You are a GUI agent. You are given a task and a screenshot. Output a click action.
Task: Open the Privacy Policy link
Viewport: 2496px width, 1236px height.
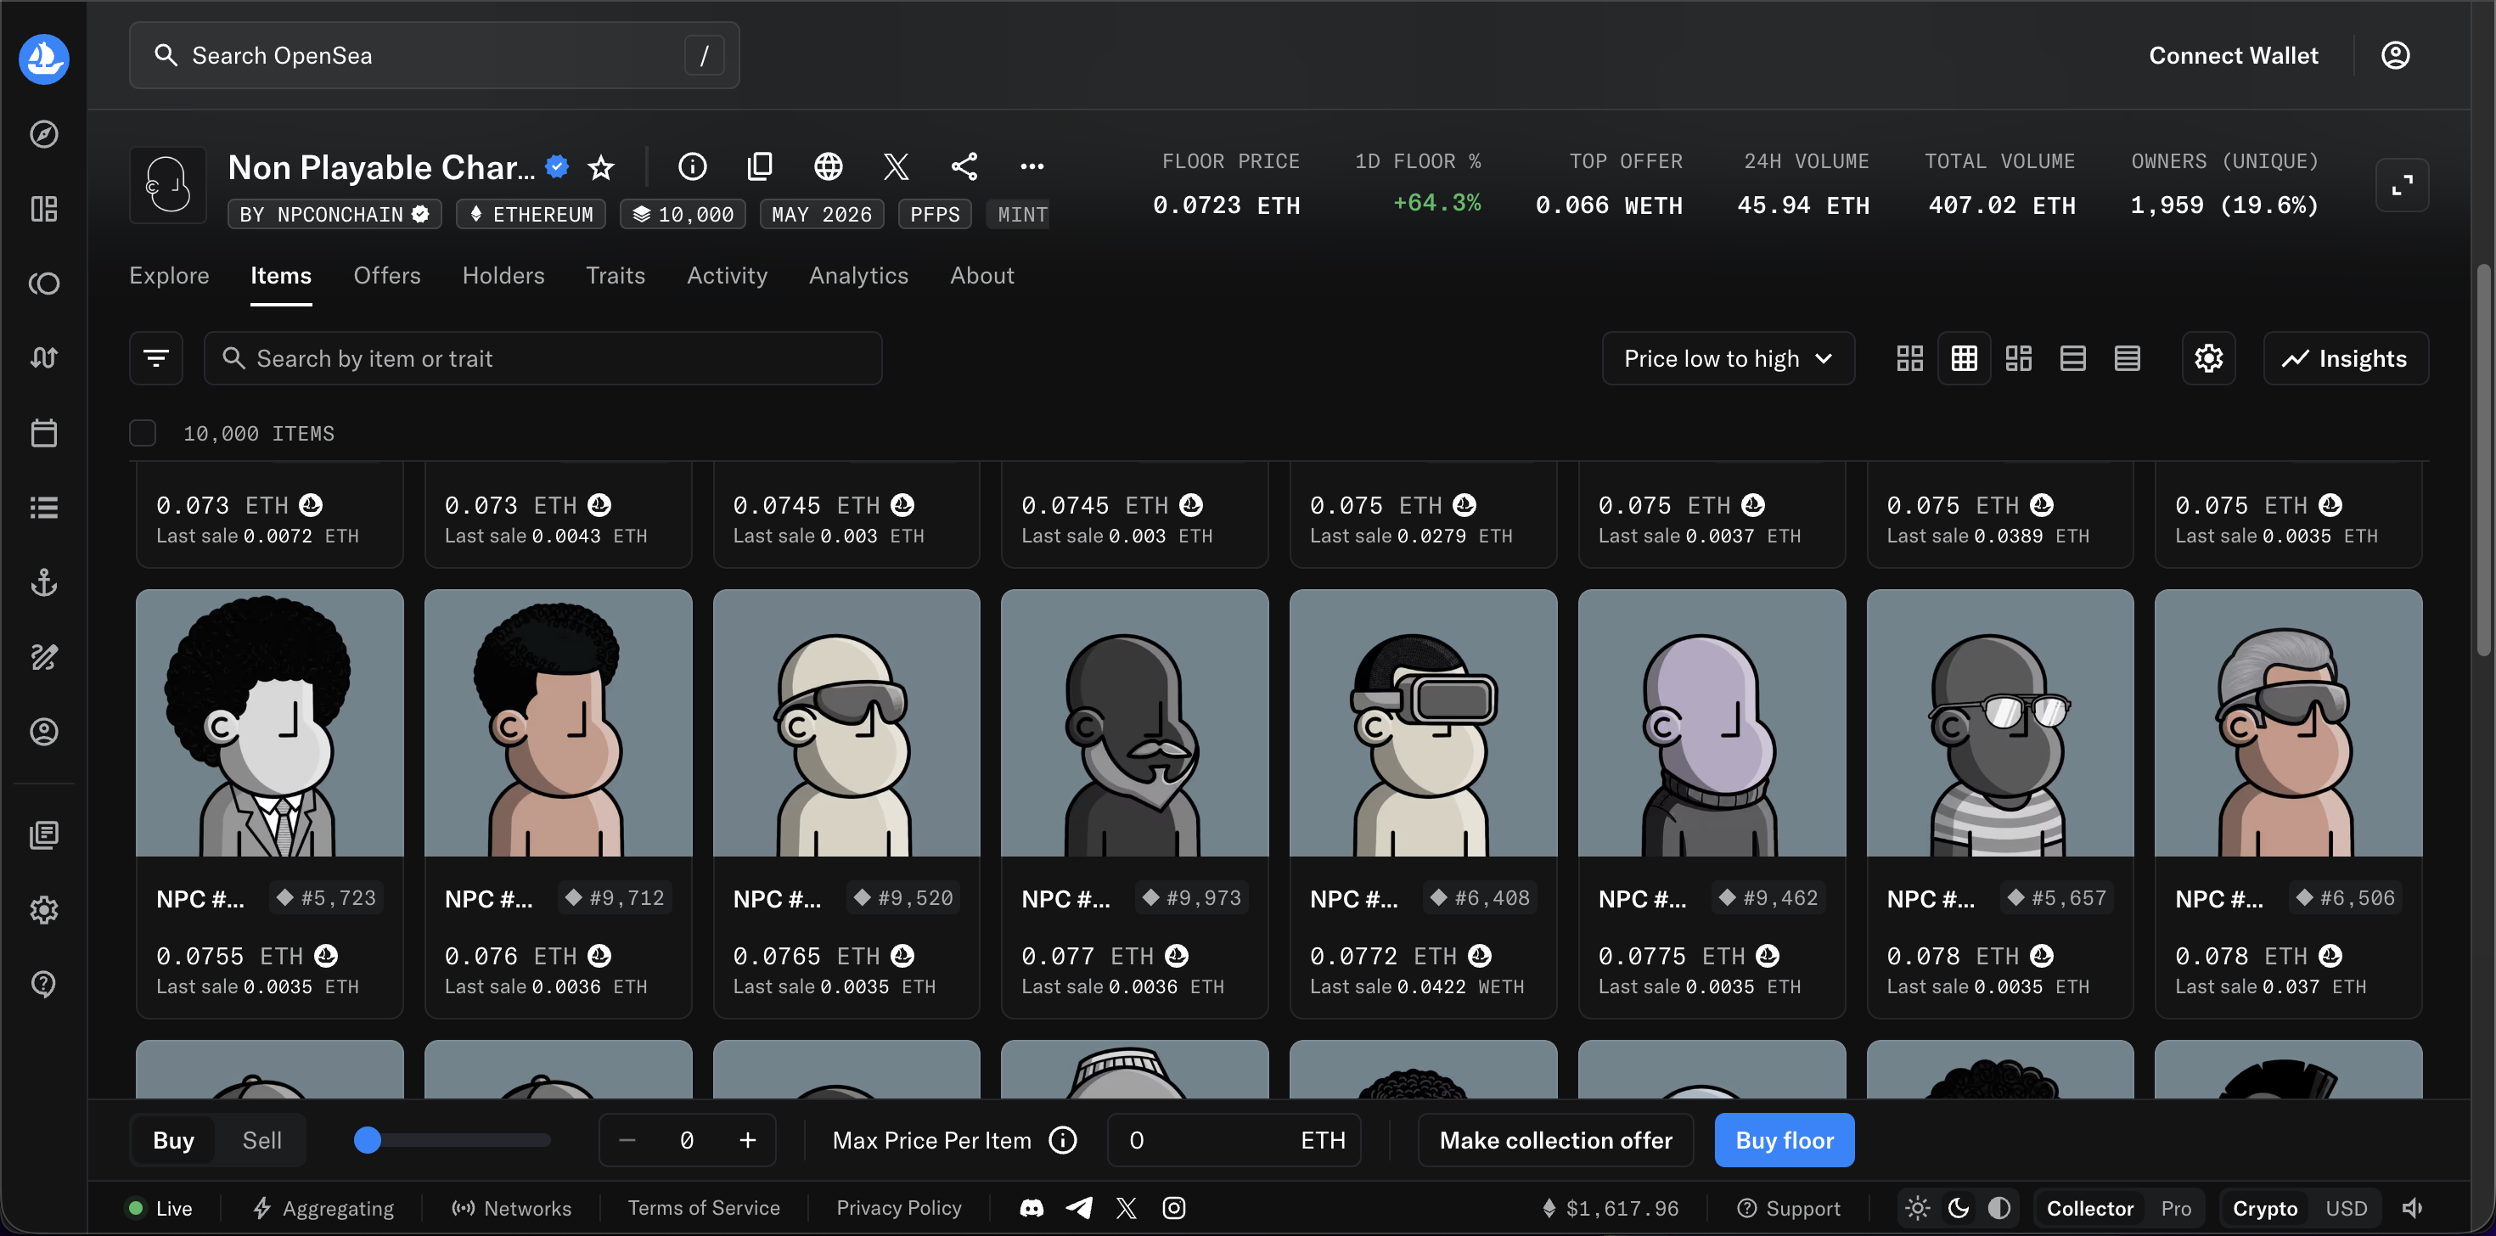898,1208
